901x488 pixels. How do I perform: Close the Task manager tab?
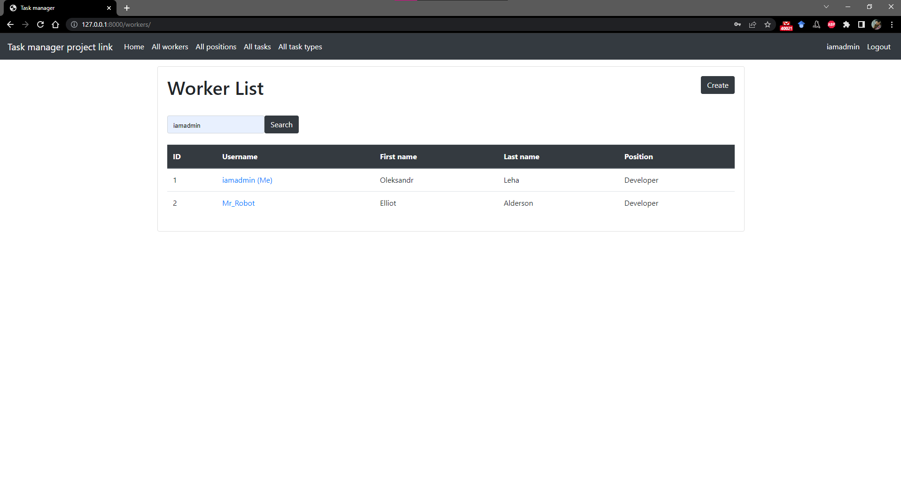coord(109,8)
